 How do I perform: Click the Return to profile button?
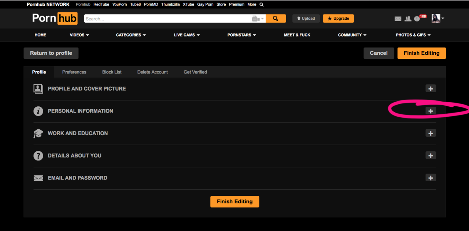pos(51,53)
